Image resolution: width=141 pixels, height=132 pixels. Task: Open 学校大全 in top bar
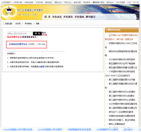coord(68,3)
